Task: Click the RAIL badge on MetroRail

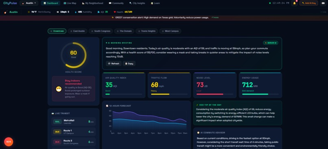Action: tap(57, 122)
